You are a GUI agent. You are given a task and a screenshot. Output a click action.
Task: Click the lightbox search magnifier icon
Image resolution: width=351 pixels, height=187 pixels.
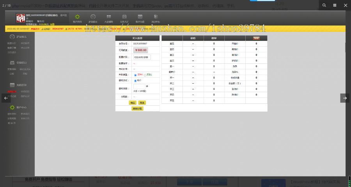pyautogui.click(x=324, y=5)
